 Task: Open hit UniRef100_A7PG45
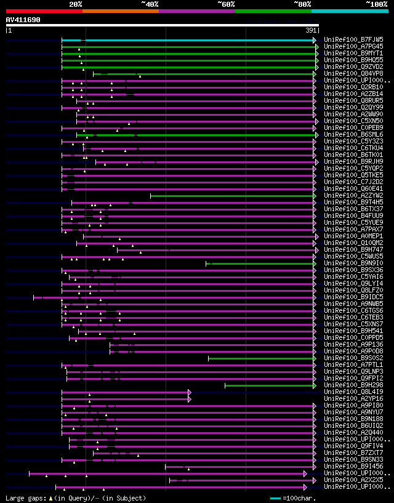pos(353,47)
